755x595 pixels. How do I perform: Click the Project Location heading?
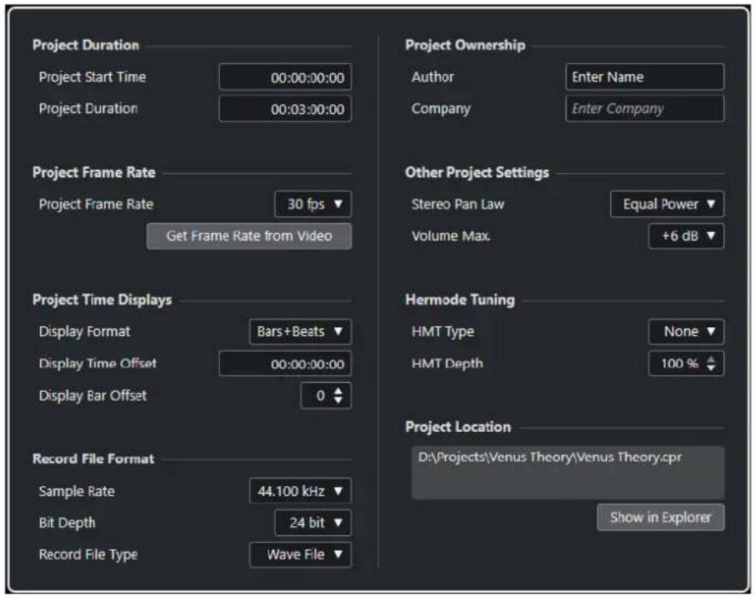tap(457, 427)
